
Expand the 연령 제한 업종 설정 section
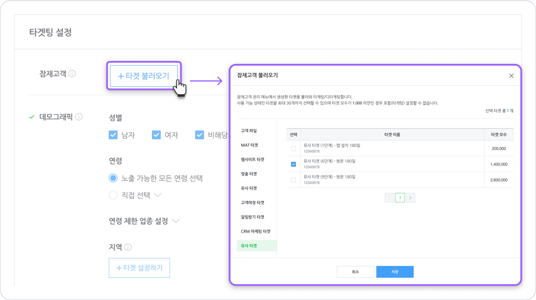176,221
